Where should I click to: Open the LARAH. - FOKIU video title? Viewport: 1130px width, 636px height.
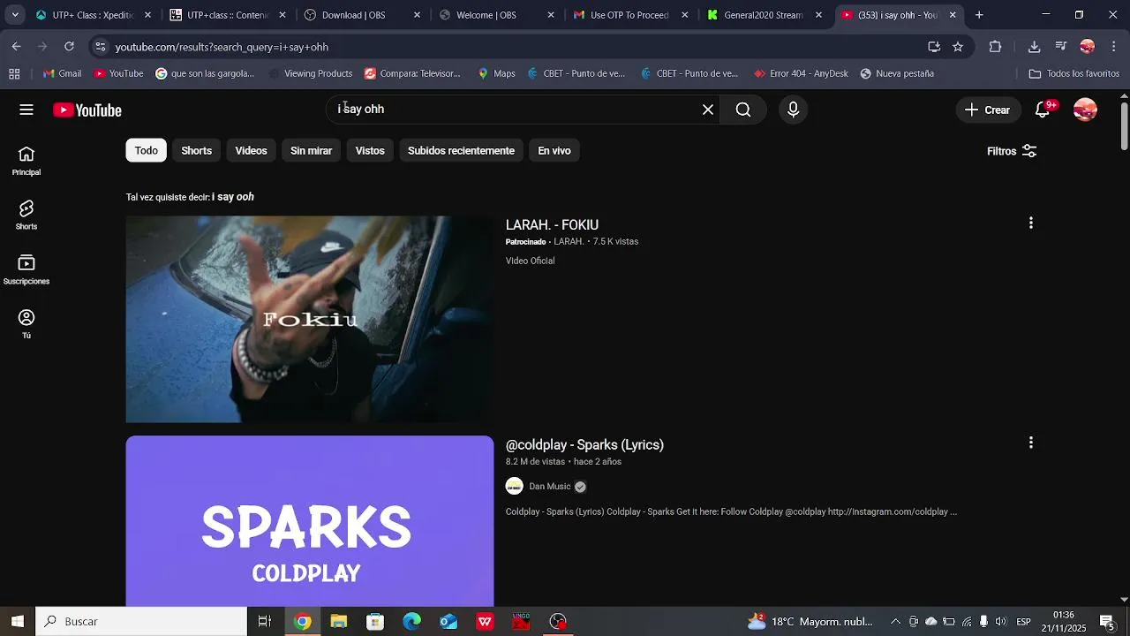[x=552, y=225]
